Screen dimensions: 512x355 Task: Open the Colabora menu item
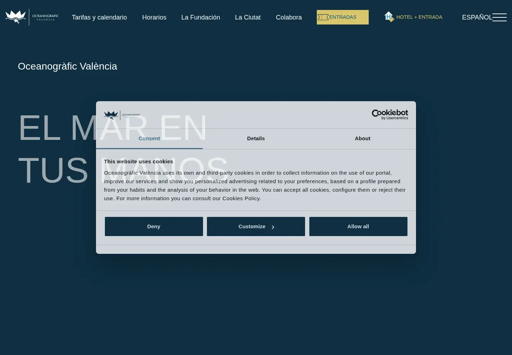click(x=289, y=17)
